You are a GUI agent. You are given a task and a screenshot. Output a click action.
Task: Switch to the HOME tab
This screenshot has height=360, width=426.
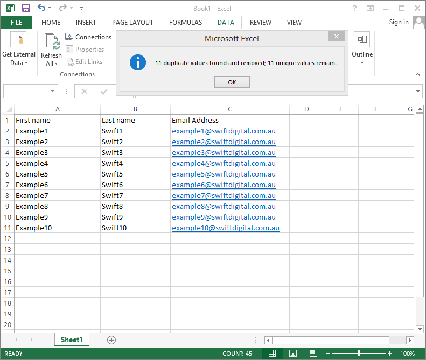coord(51,22)
